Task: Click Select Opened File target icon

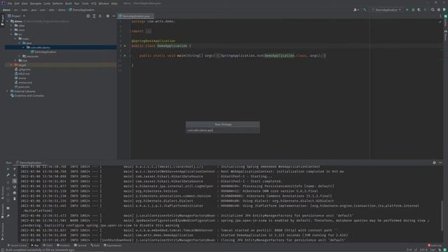Action: [88, 16]
